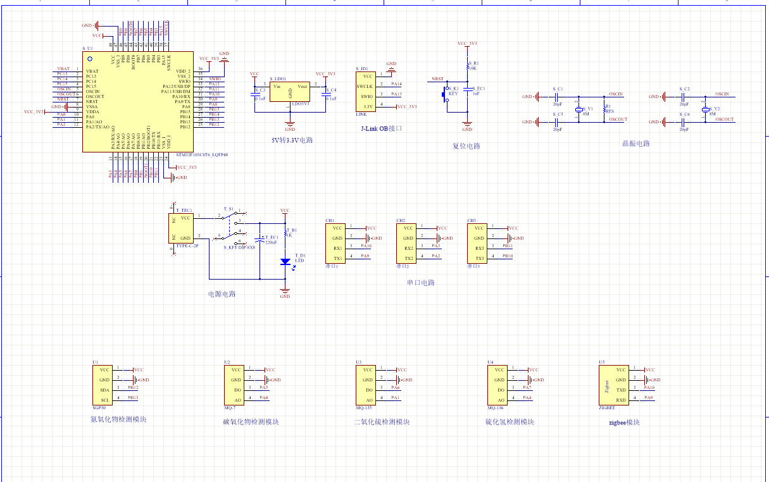Click the CH1 serial port header
Image resolution: width=769 pixels, height=482 pixels.
click(x=337, y=243)
